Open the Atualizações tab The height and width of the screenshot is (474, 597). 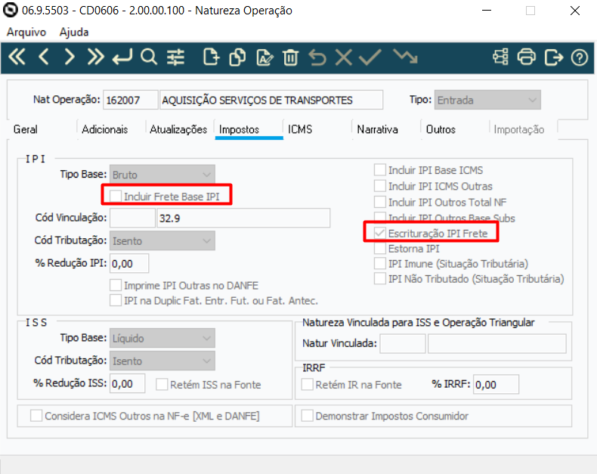coord(178,129)
